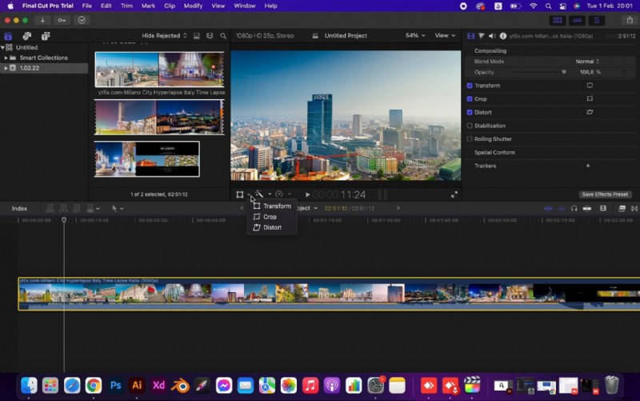Click the viewer transform tool icon
The height and width of the screenshot is (401, 640).
(239, 194)
